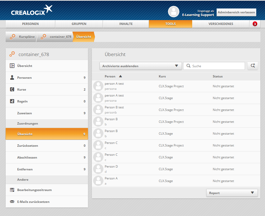Select the Abschliessen sidebar entry
This screenshot has height=216, width=265.
[x=27, y=158]
